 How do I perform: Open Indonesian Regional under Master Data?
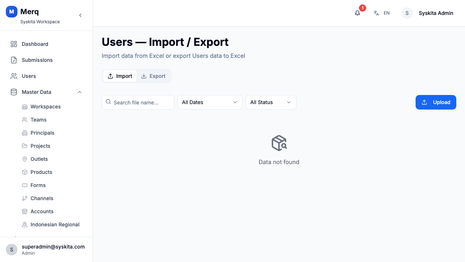click(52, 225)
